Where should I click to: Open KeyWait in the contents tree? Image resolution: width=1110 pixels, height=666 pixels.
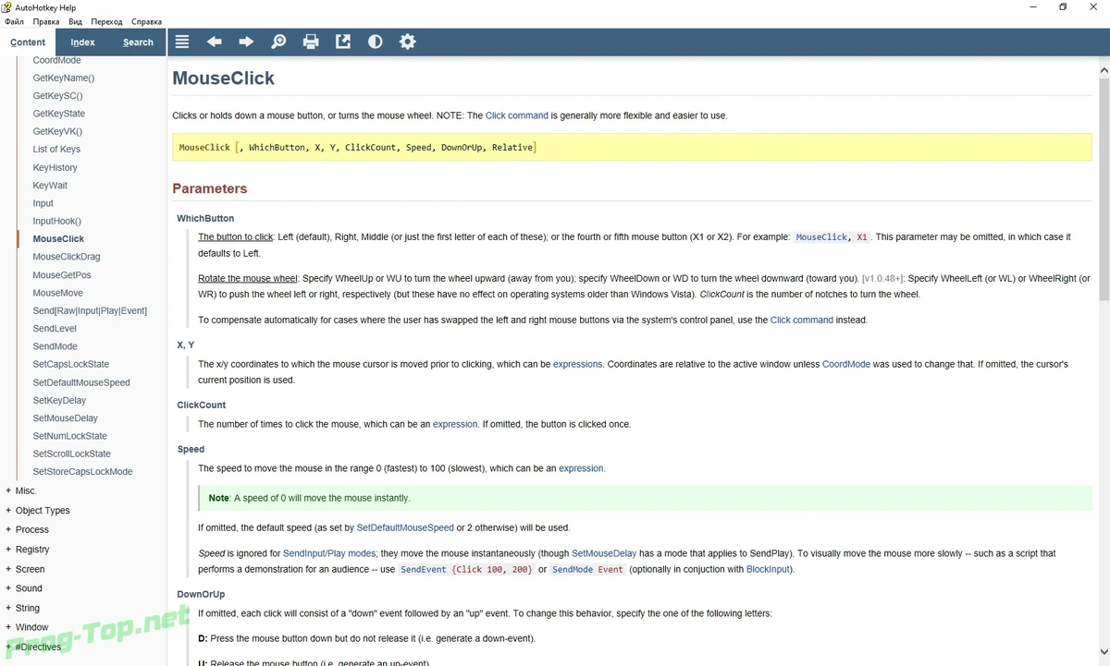50,185
